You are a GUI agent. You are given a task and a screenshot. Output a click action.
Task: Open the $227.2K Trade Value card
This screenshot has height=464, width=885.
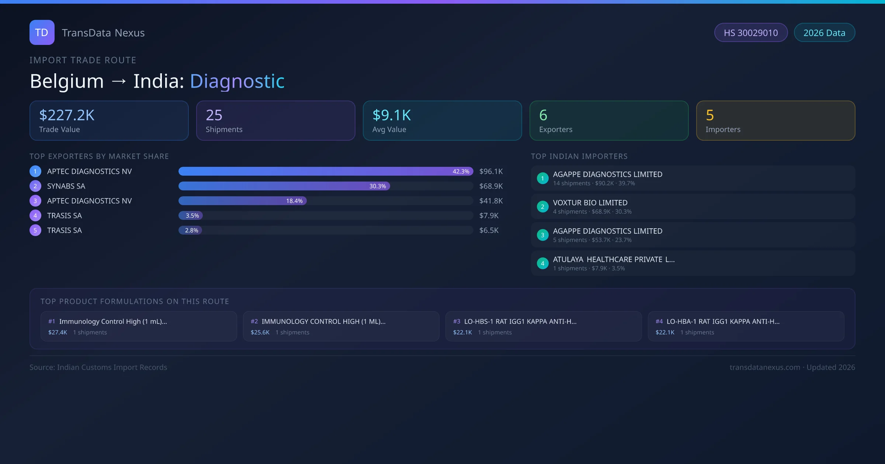109,121
